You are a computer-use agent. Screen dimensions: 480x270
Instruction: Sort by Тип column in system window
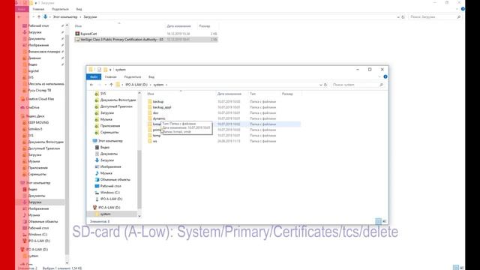pyautogui.click(x=253, y=94)
